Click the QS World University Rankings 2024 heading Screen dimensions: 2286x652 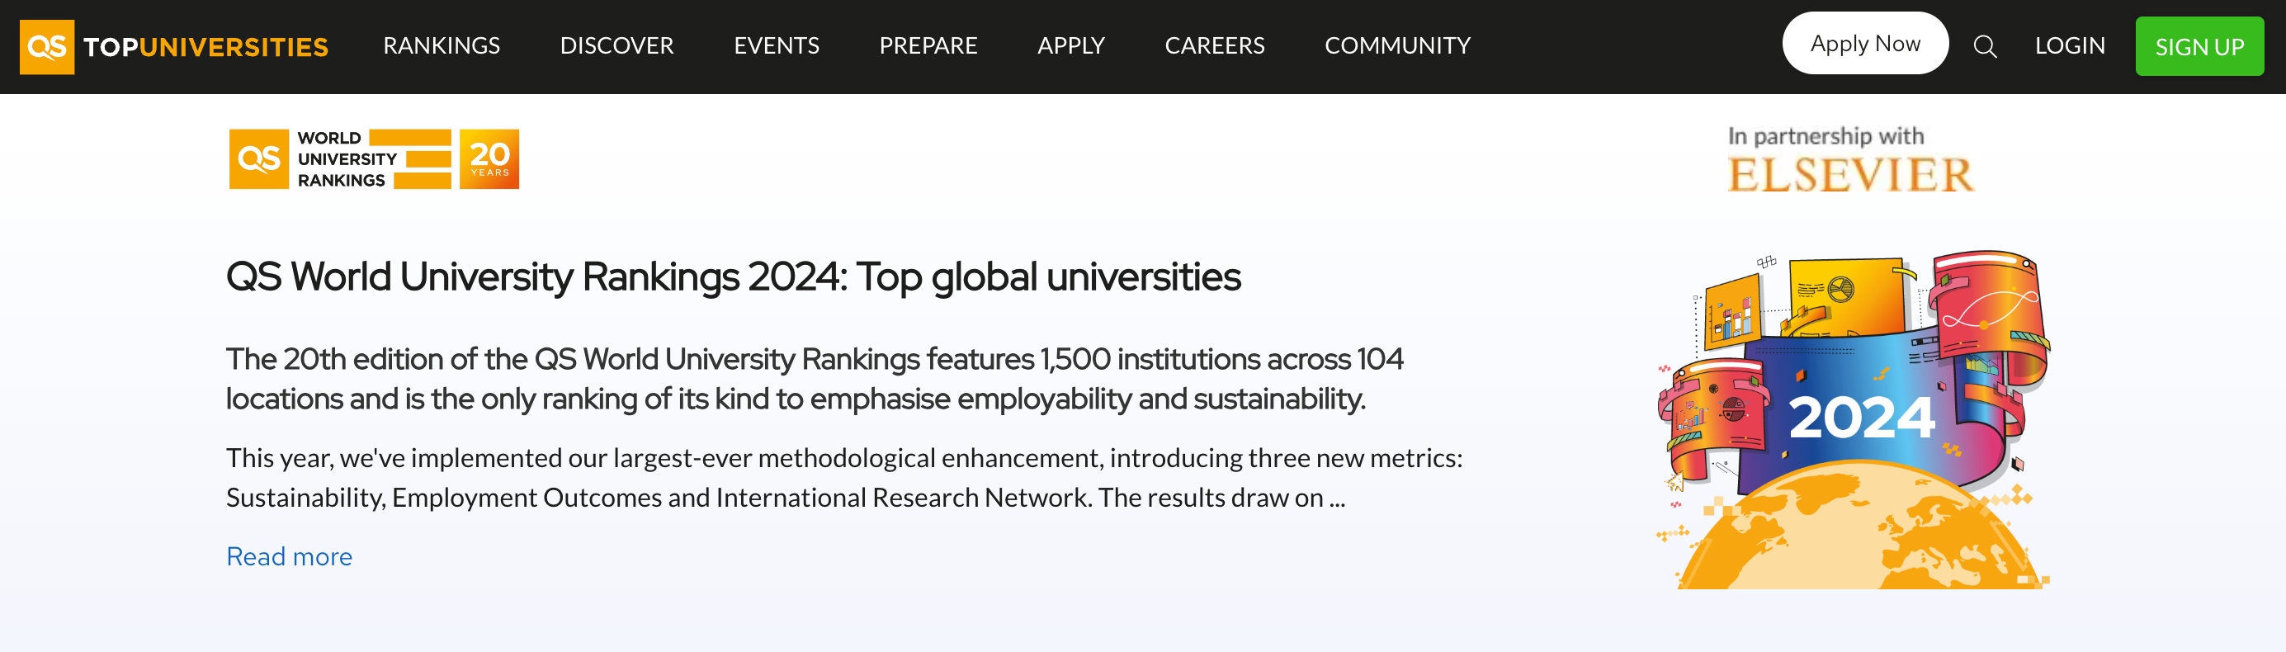tap(733, 276)
